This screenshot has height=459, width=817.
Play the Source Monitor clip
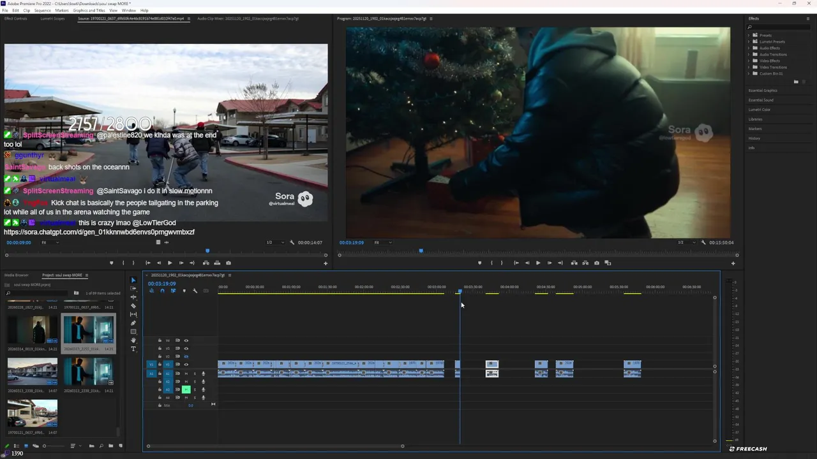170,263
